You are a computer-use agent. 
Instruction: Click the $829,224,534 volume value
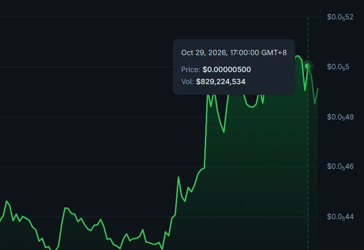(x=221, y=82)
